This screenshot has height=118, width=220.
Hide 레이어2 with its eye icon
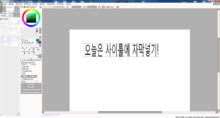pos(2,38)
